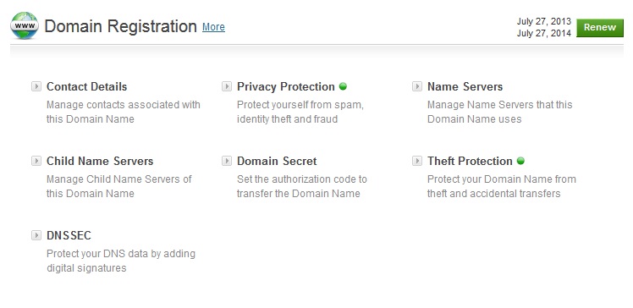Viewport: 633px width, 308px height.
Task: Open the DNSSEC heading
Action: [69, 235]
